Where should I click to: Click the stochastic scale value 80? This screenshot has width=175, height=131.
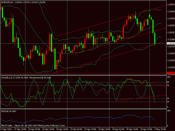pyautogui.click(x=168, y=82)
